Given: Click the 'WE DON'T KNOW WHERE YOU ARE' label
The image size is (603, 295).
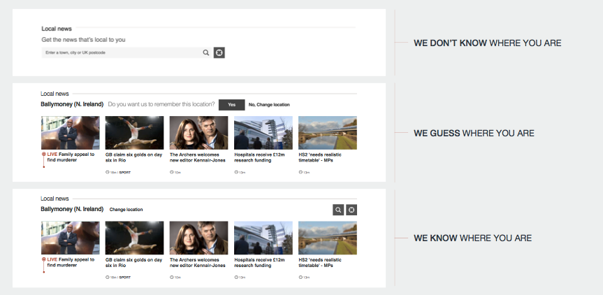Looking at the screenshot, I should tap(487, 43).
